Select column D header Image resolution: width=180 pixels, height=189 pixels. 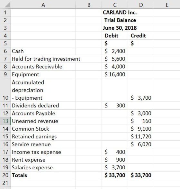tap(141, 5)
